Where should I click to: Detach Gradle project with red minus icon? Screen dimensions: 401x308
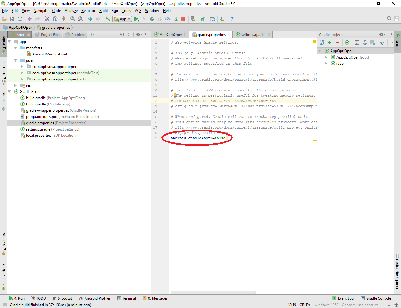pos(337,43)
